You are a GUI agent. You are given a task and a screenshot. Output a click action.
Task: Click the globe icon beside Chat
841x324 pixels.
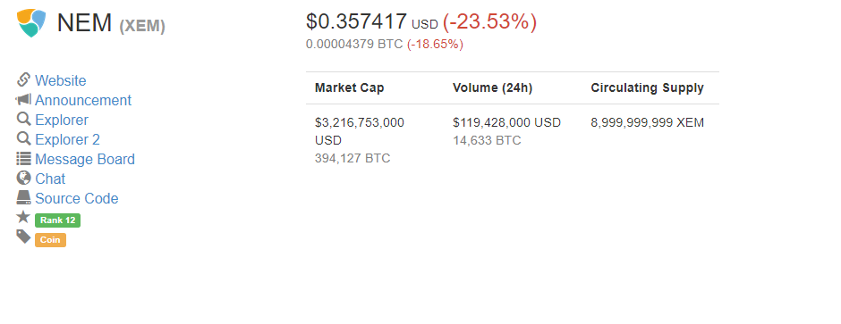[23, 178]
